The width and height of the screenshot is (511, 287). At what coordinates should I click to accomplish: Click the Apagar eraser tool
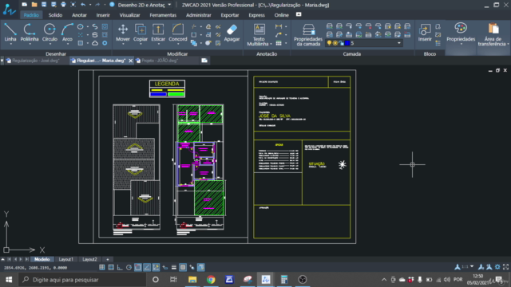[x=232, y=33]
